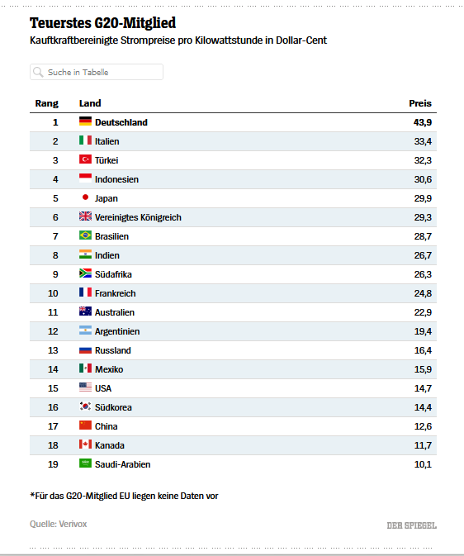This screenshot has height=556, width=464.
Task: Click the Quelle: Verivox source link
Action: point(58,524)
